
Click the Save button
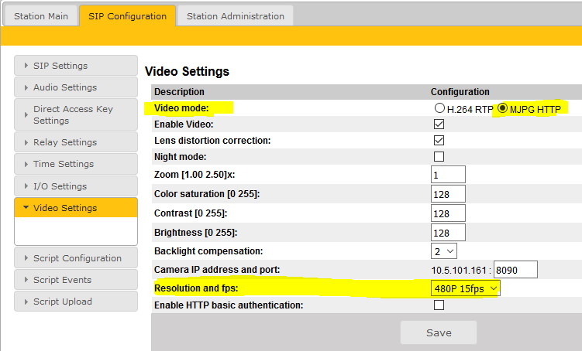[x=439, y=332]
